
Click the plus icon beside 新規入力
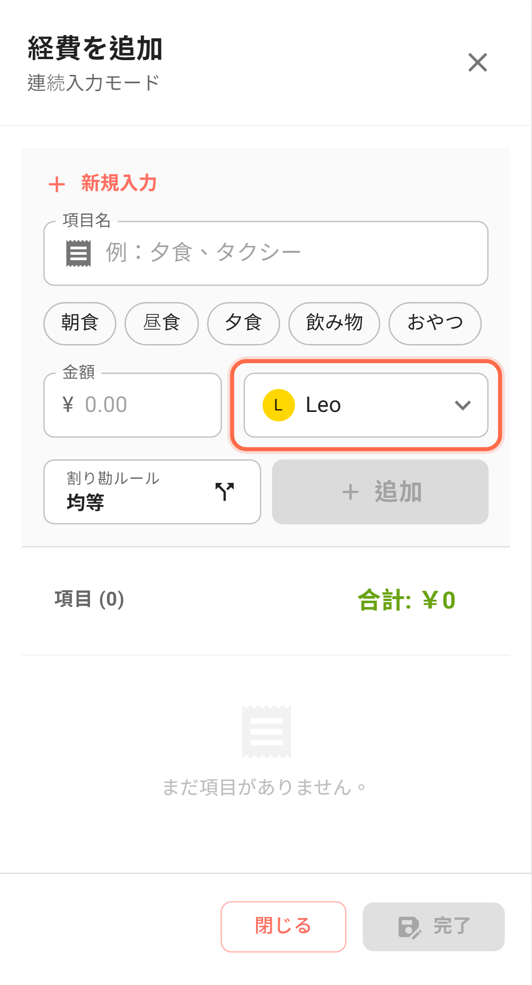tap(57, 184)
